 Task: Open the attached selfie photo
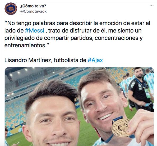[x=79, y=107]
